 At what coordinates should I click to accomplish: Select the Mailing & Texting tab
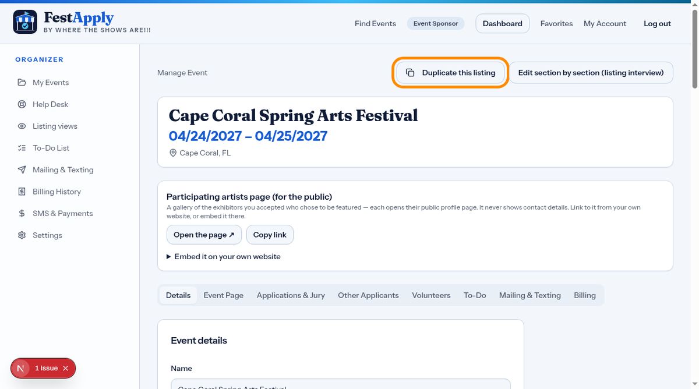[530, 295]
